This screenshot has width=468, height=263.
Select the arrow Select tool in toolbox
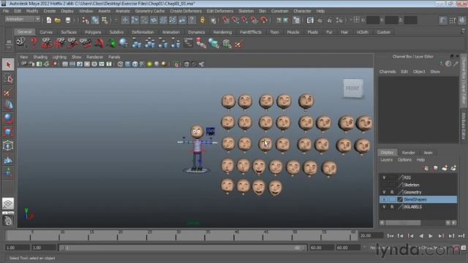click(8, 64)
